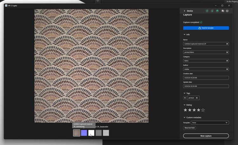This screenshot has height=145, width=238.
Task: Collapse the Info section
Action: 185,34
